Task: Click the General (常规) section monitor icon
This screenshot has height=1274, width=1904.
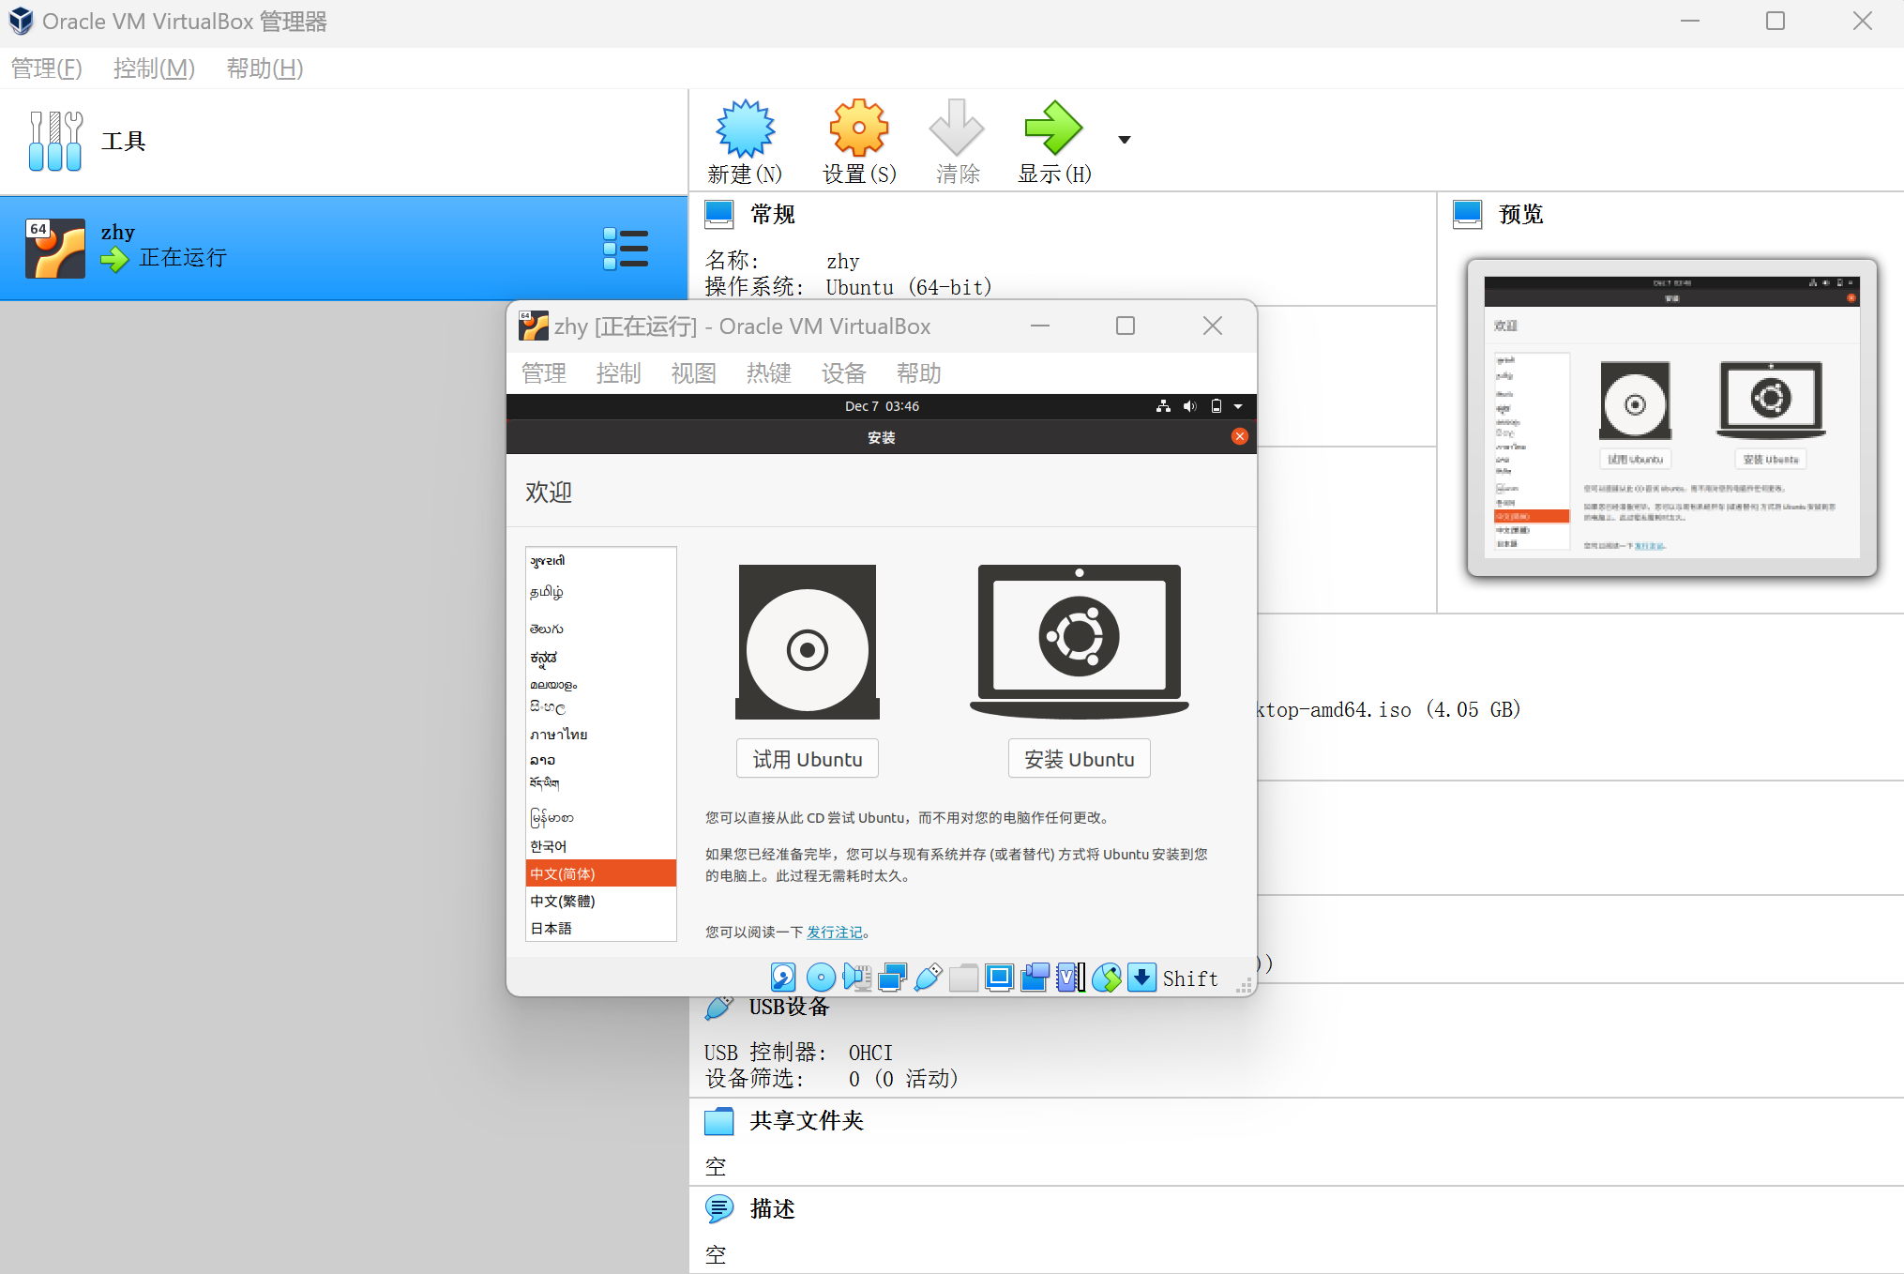Action: (719, 215)
